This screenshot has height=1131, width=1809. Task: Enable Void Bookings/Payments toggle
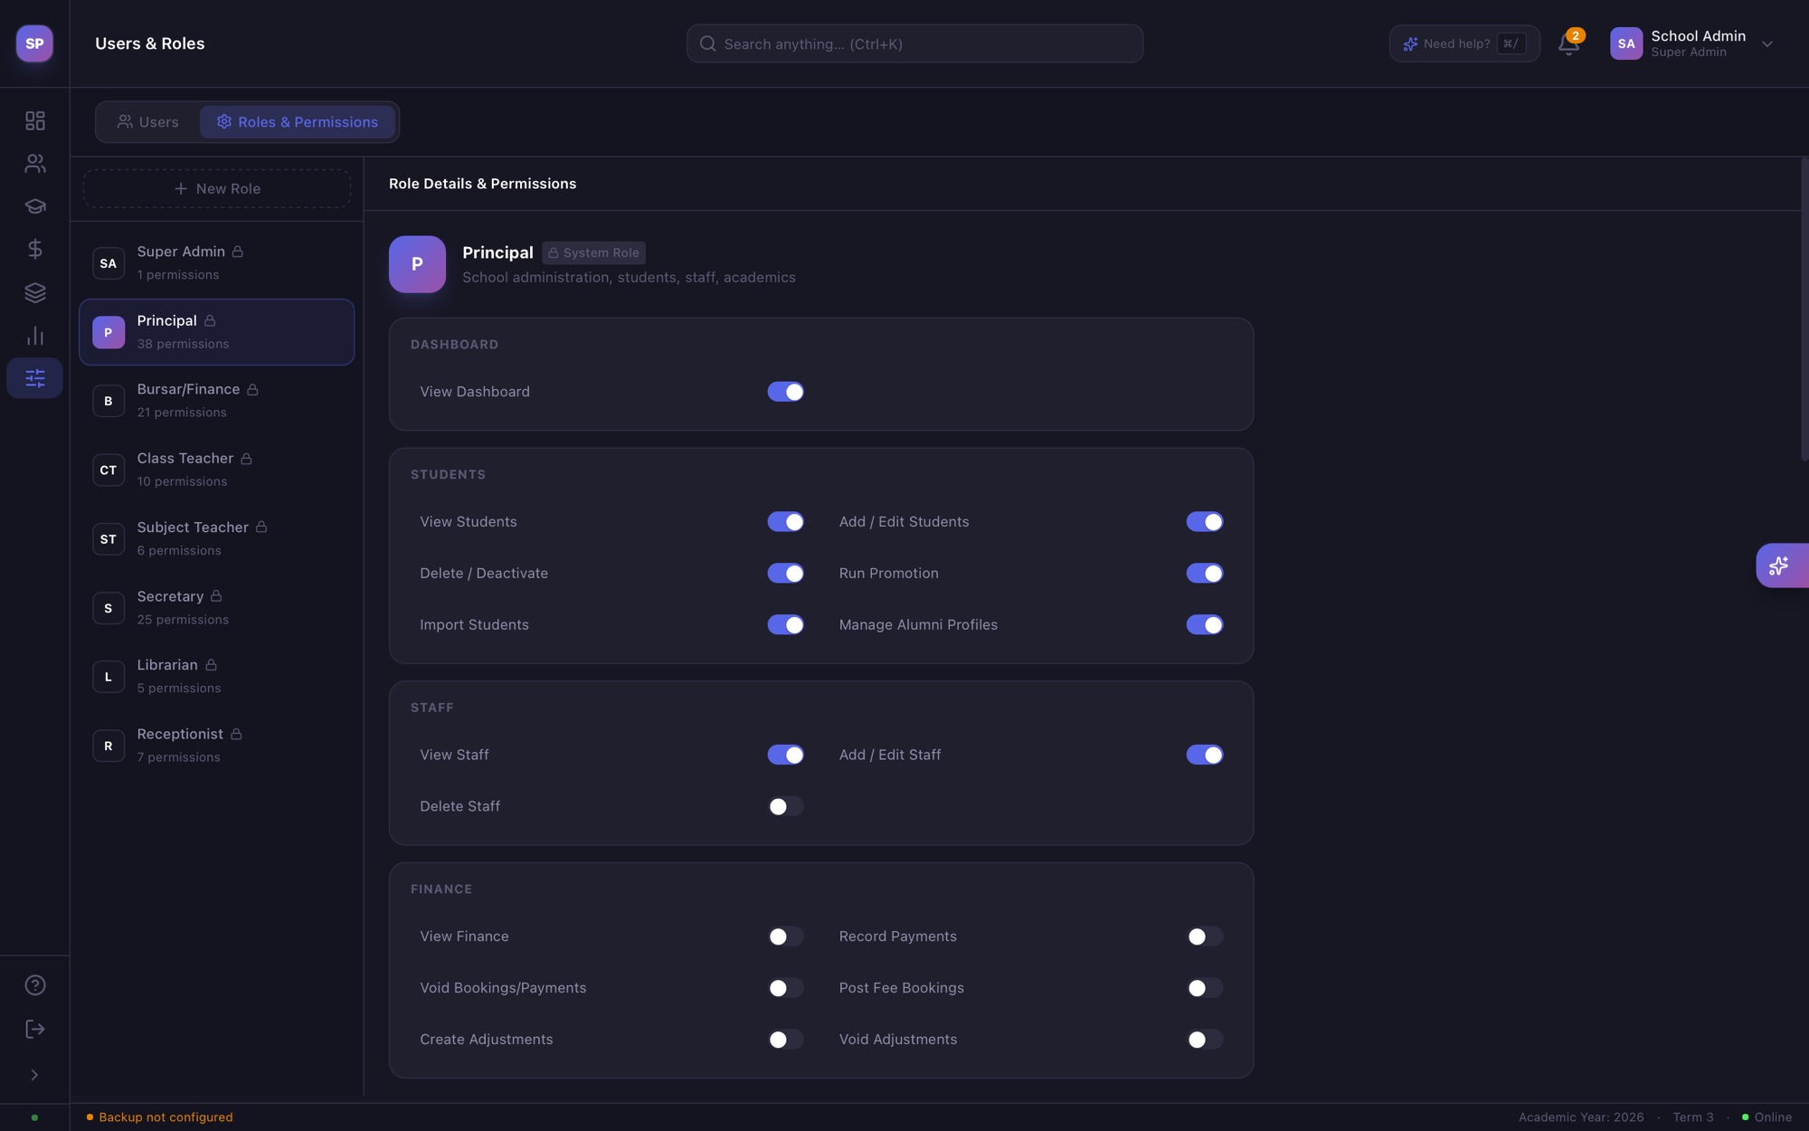click(x=785, y=988)
